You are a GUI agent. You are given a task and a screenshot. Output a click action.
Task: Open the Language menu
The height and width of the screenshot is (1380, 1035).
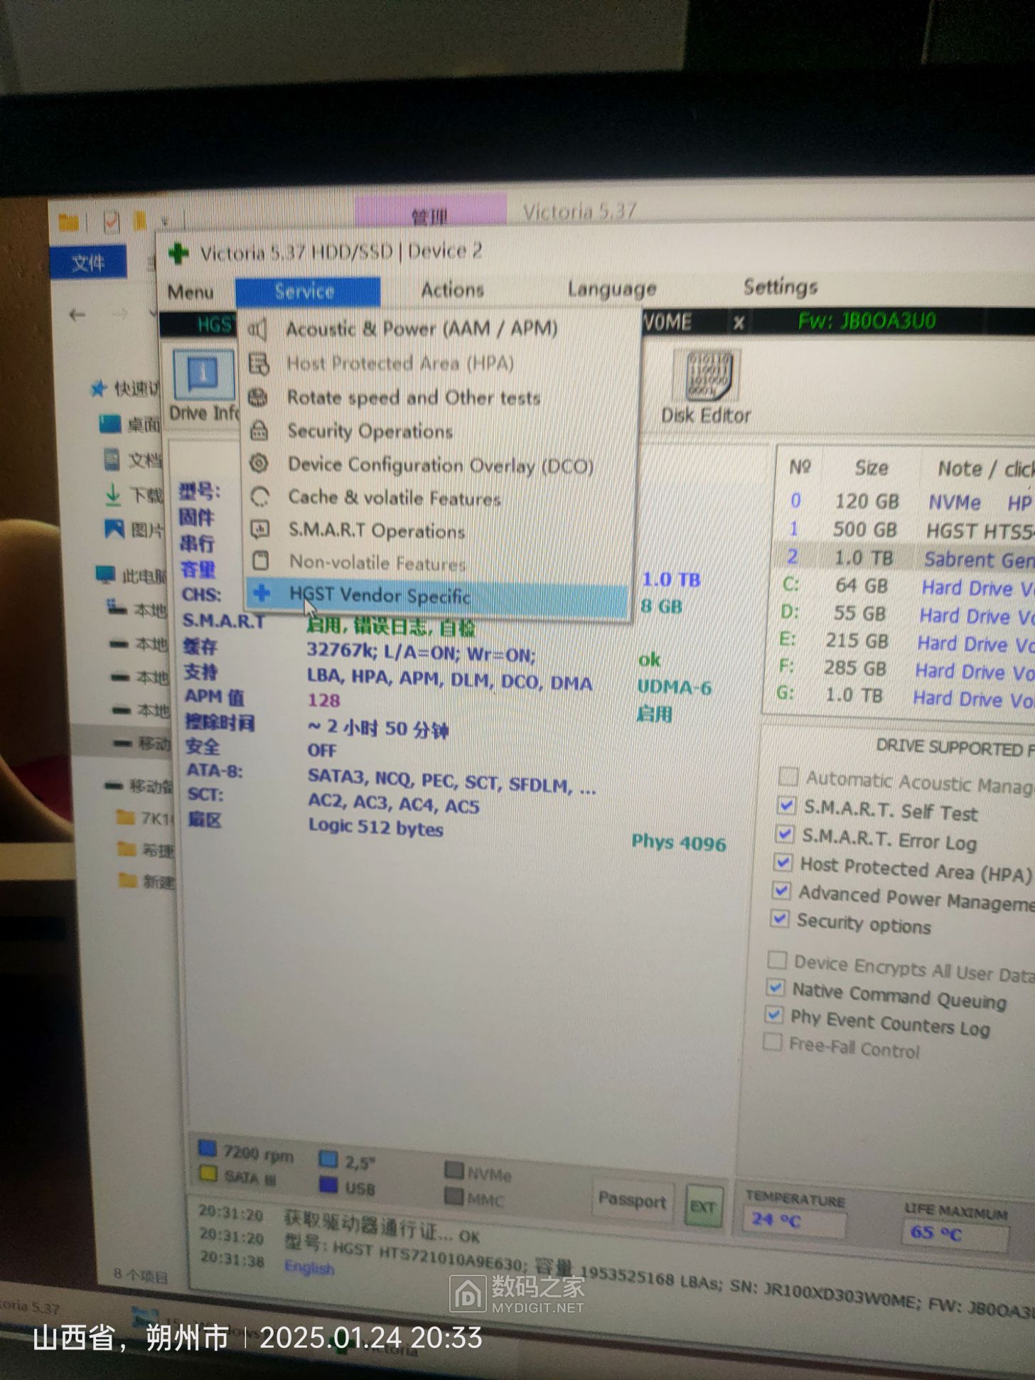[611, 289]
